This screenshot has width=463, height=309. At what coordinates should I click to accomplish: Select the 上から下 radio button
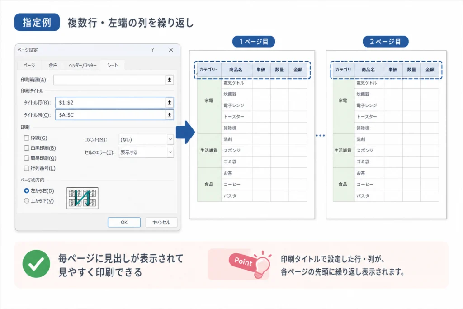27,201
